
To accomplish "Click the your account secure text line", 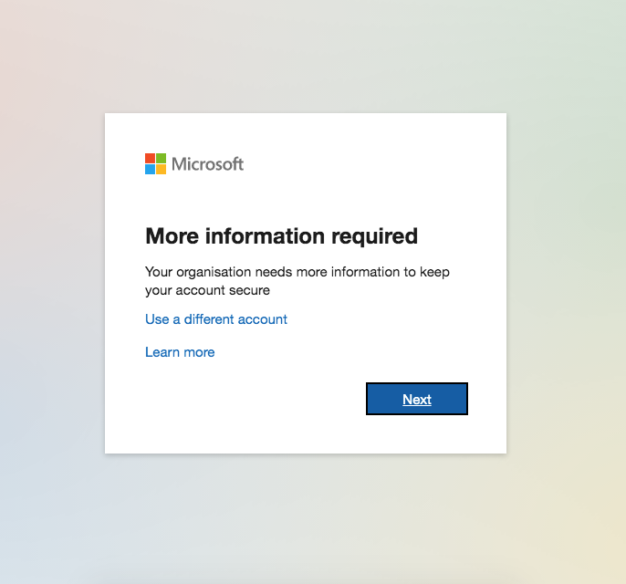I will coord(208,290).
